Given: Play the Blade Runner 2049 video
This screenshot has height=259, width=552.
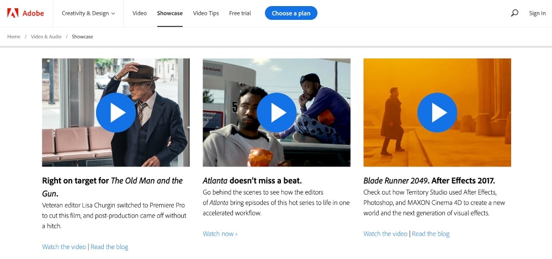Looking at the screenshot, I should pyautogui.click(x=437, y=112).
